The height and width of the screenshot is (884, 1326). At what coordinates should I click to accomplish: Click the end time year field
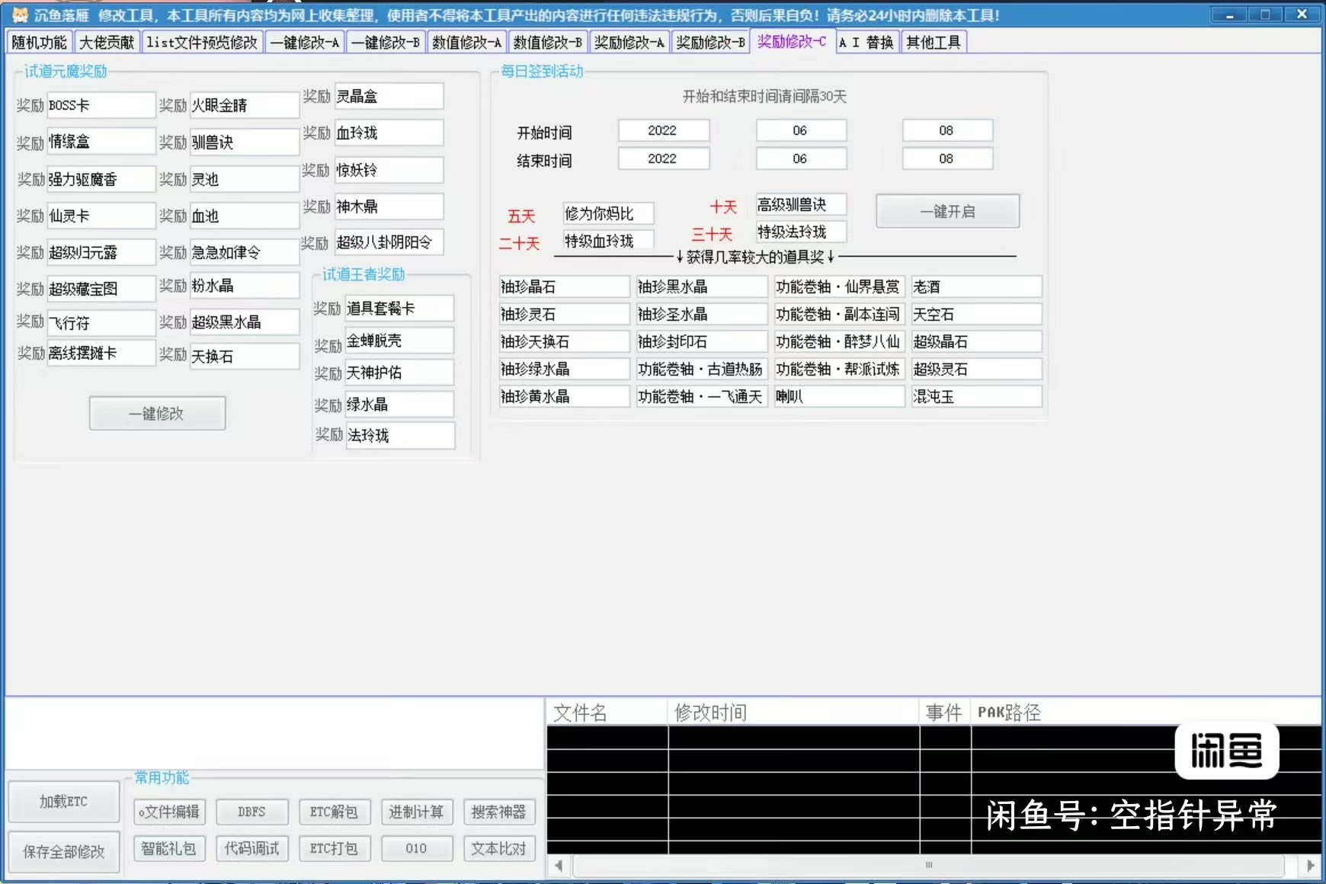click(663, 159)
